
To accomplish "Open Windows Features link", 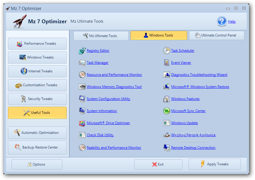I will coord(185,99).
